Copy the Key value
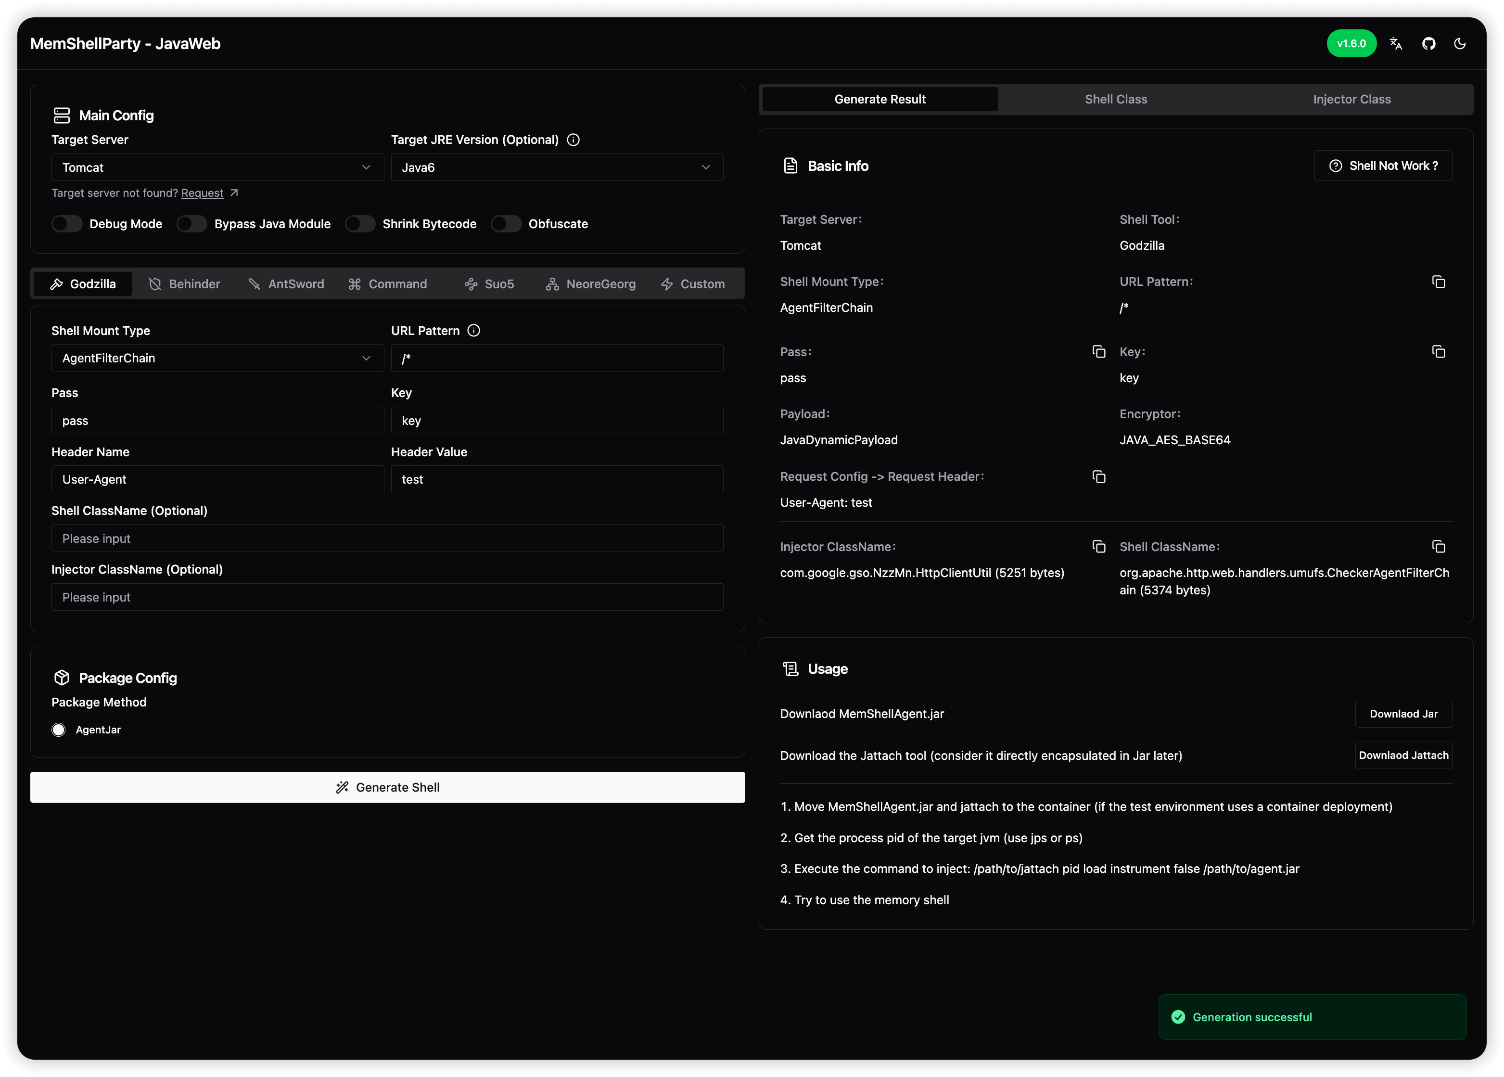 tap(1438, 351)
